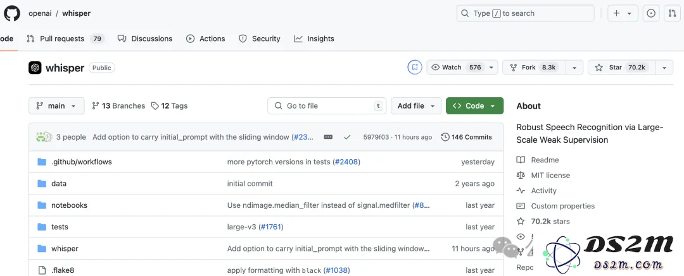Switch to the Insights tab
This screenshot has width=684, height=276.
click(x=313, y=39)
